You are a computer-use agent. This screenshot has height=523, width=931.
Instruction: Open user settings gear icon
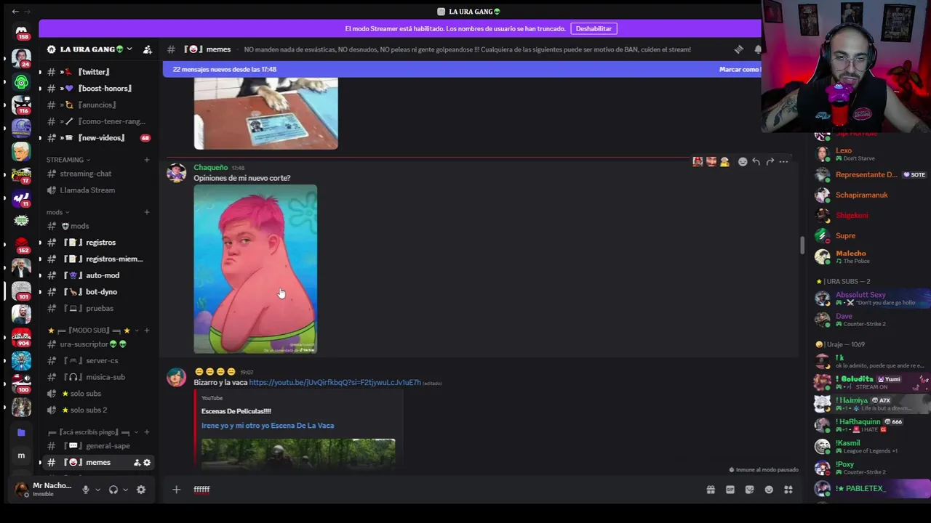point(141,490)
